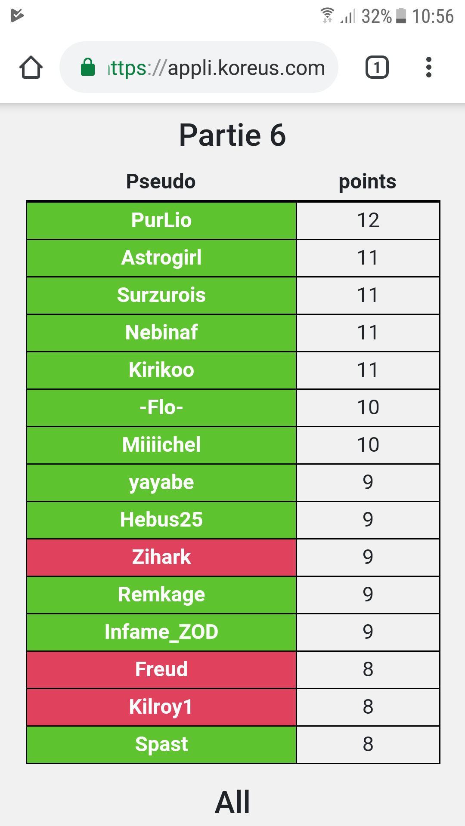Tap the Astrogirl player name
Viewport: 465px width, 826px height.
(161, 258)
